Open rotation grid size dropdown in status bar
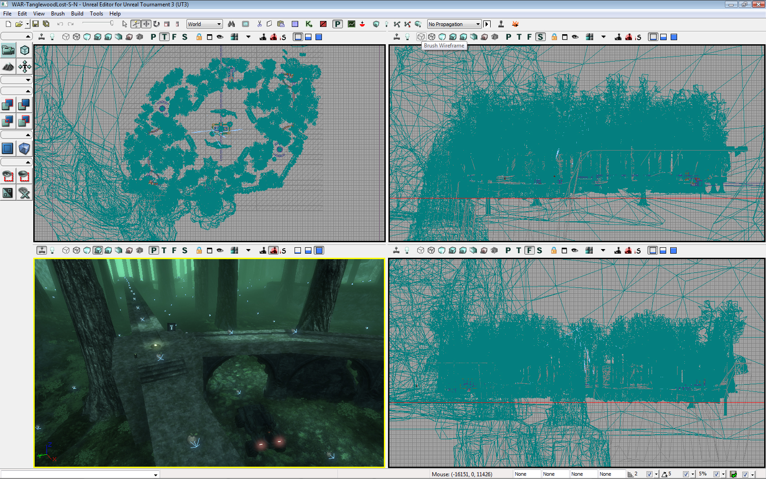 (x=693, y=474)
